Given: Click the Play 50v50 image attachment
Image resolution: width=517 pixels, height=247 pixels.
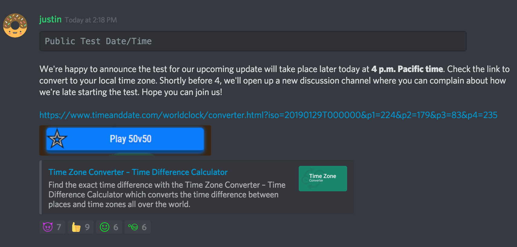Looking at the screenshot, I should click(x=125, y=140).
